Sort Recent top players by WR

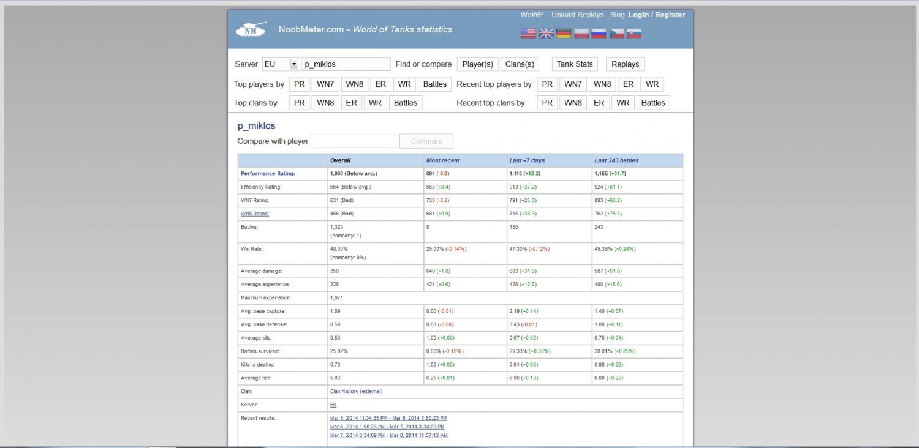coord(652,84)
